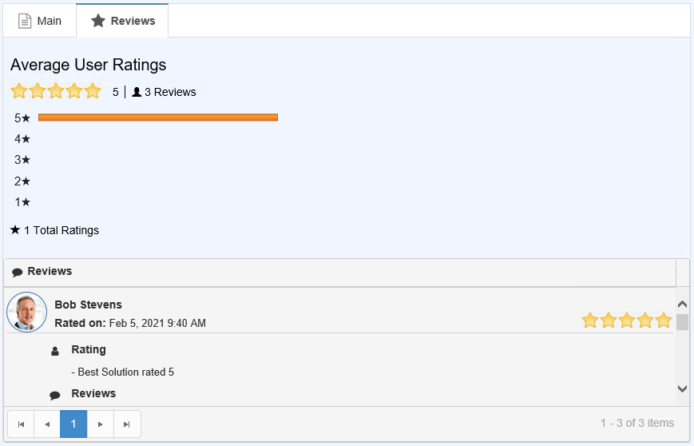The image size is (694, 446).
Task: Click the document icon on Main tab
Action: click(24, 21)
